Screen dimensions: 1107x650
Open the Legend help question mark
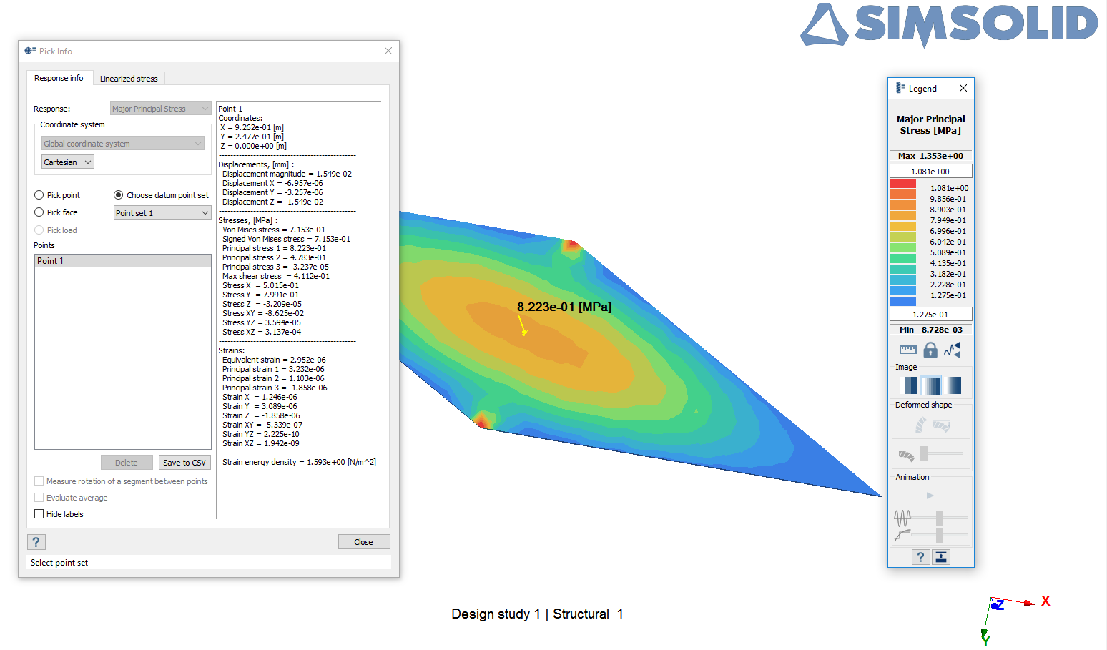coord(920,557)
